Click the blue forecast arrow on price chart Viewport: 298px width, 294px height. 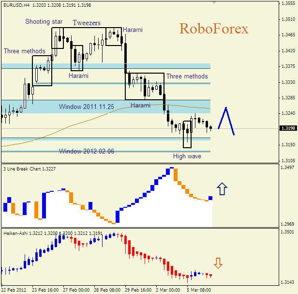226,121
